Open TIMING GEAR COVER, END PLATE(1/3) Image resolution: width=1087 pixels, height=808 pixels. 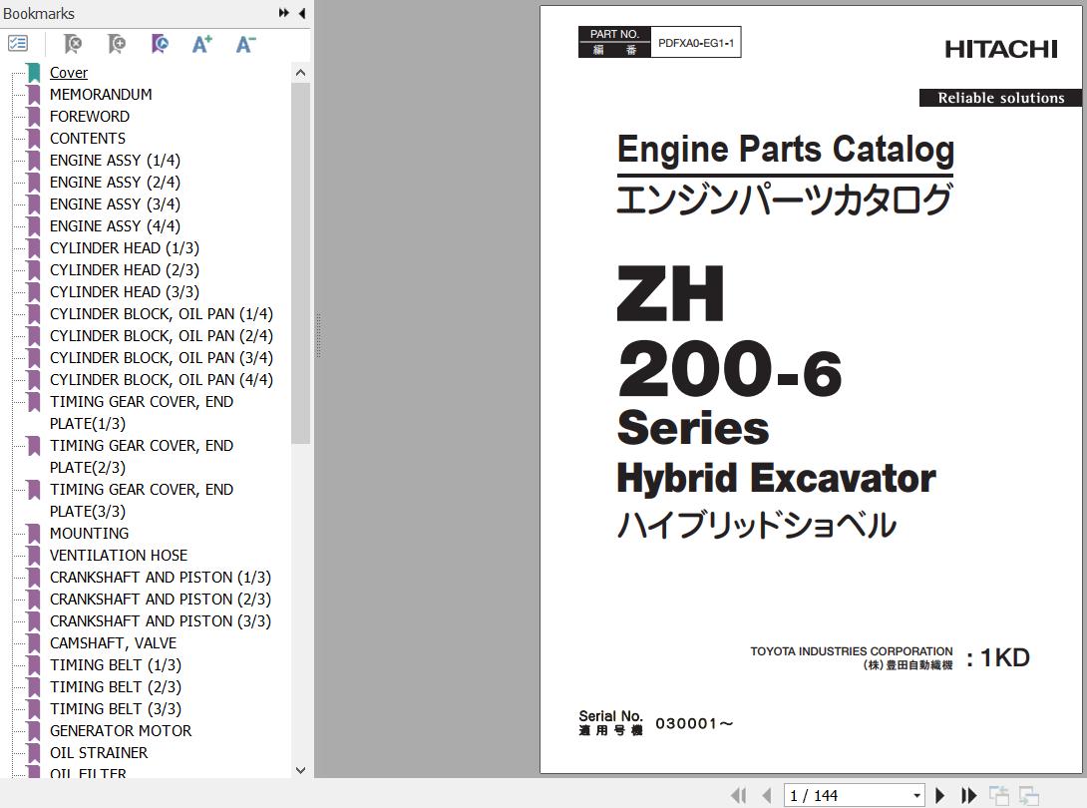pos(142,413)
